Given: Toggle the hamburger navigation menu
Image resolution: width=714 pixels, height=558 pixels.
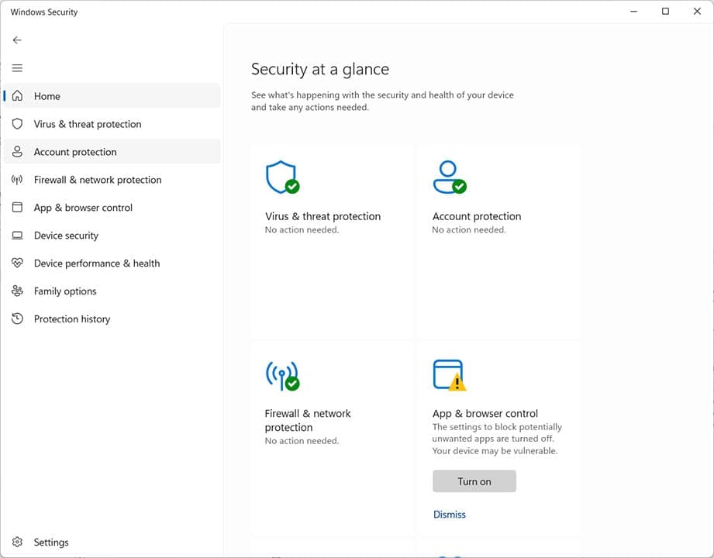Looking at the screenshot, I should click(x=17, y=68).
